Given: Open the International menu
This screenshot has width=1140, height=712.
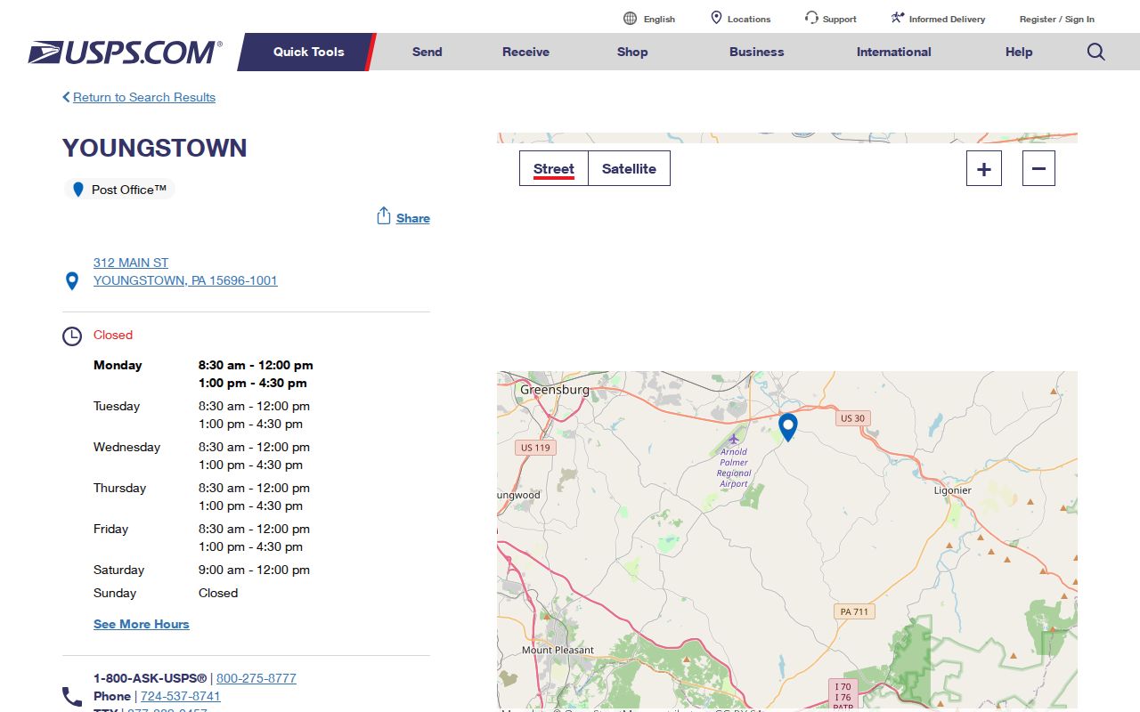Looking at the screenshot, I should [894, 52].
